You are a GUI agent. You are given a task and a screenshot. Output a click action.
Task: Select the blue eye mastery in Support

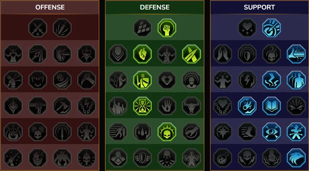coord(271,132)
